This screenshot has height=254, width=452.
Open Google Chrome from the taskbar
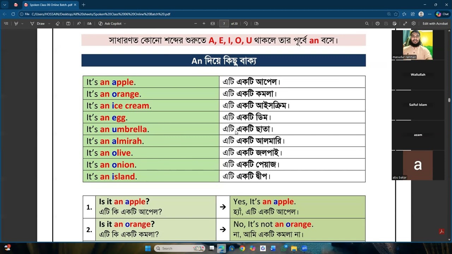tap(242, 248)
